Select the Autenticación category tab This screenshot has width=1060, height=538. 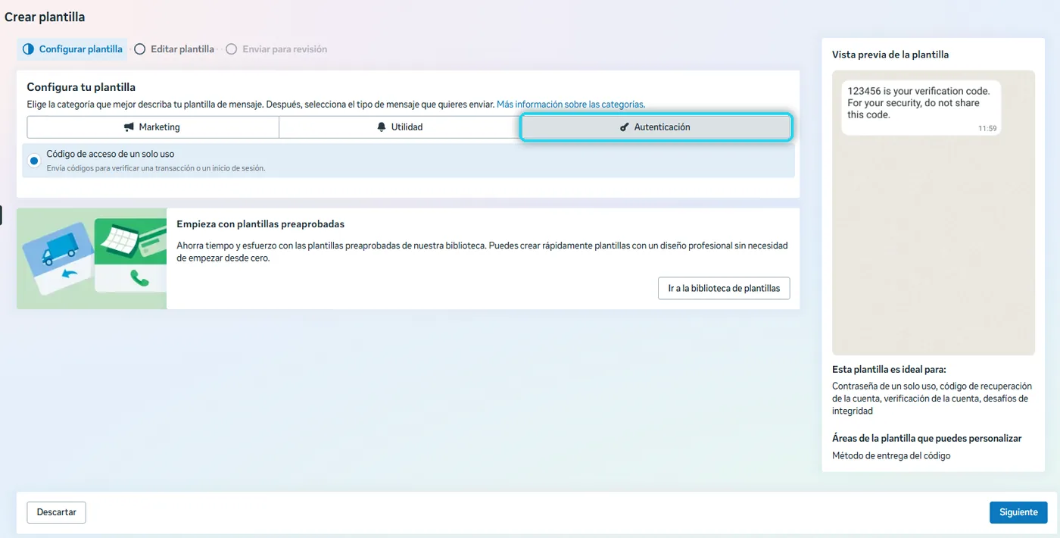point(656,127)
